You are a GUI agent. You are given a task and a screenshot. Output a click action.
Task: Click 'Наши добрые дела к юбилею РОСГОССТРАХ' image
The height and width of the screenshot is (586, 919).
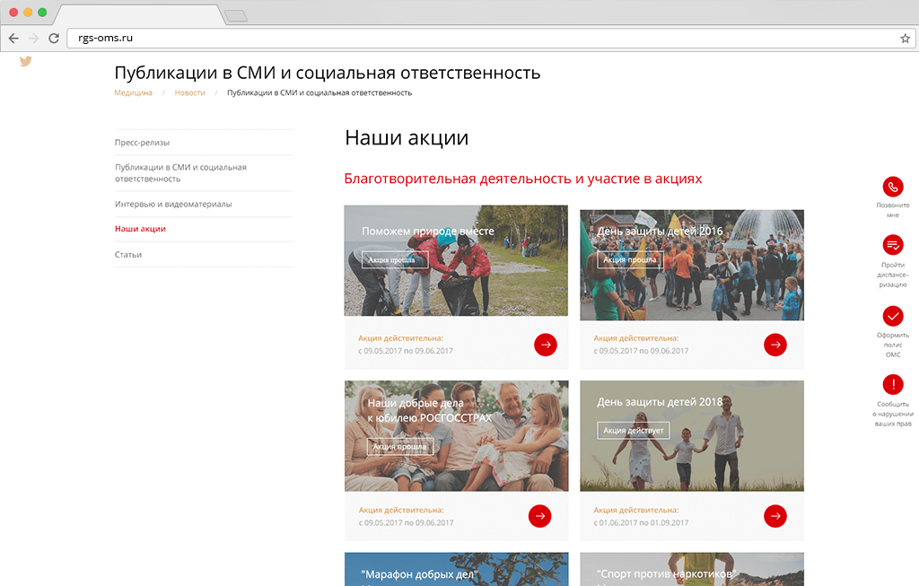pos(456,436)
